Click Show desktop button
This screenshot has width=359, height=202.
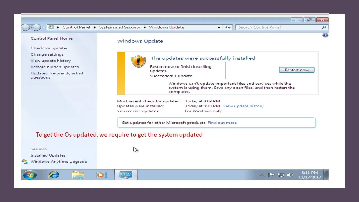tap(326, 175)
